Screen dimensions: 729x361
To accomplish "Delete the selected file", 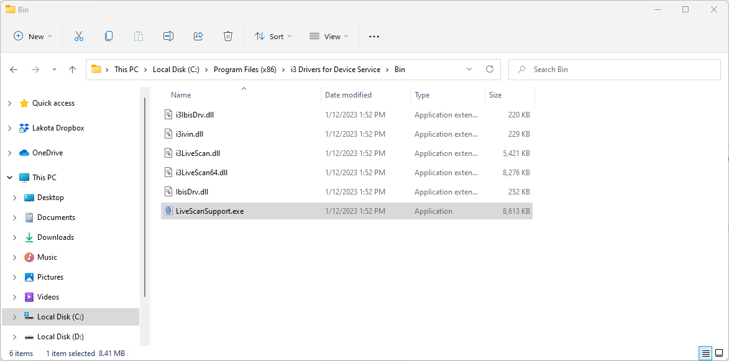I will tap(228, 36).
